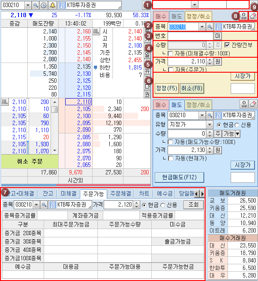This screenshot has width=258, height=281.
Task: Click the list icon beside unfilled orders table
Action: click(x=5, y=102)
